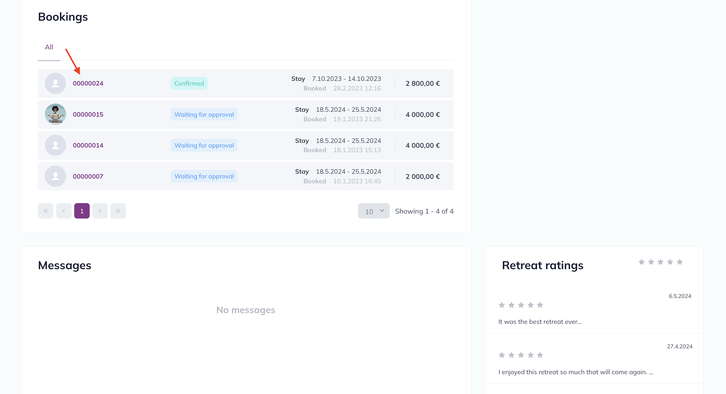
Task: Open the overall stars beside Retreat ratings
Action: pos(661,262)
